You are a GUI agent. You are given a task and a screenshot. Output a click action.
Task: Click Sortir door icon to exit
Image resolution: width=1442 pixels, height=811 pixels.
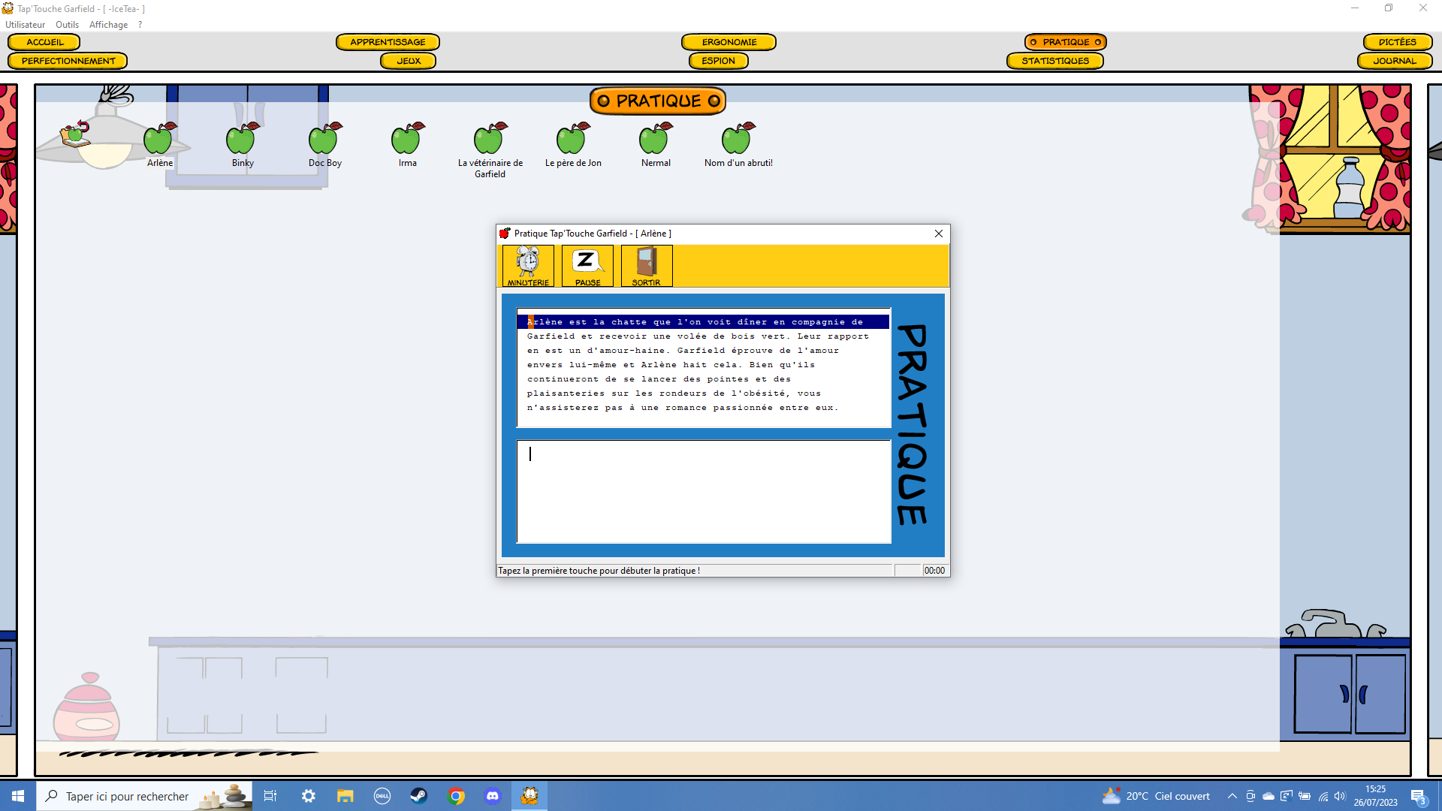[x=647, y=266]
